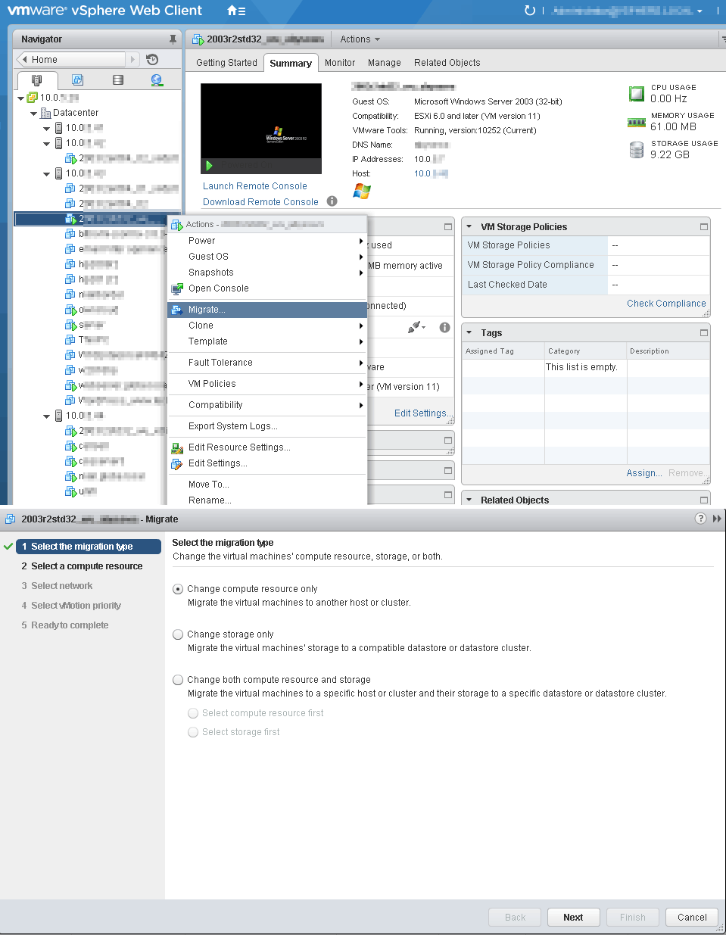
Task: Select the Datacenter item in tree
Action: click(x=76, y=113)
